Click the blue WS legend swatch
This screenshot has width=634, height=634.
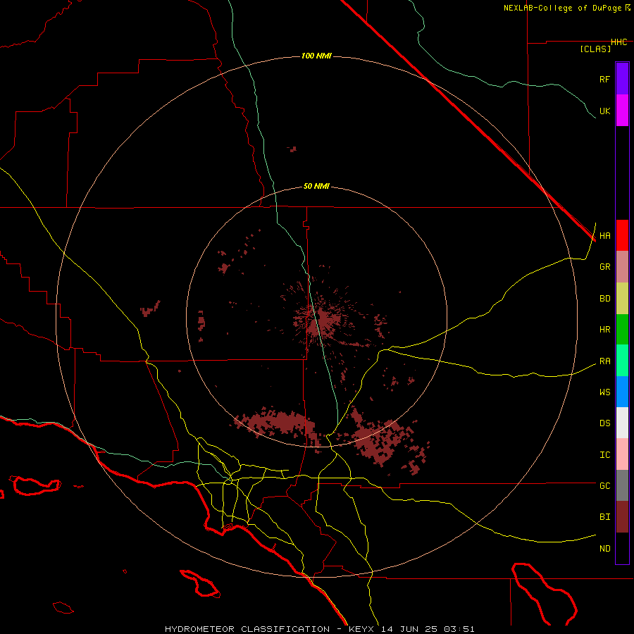tap(622, 392)
